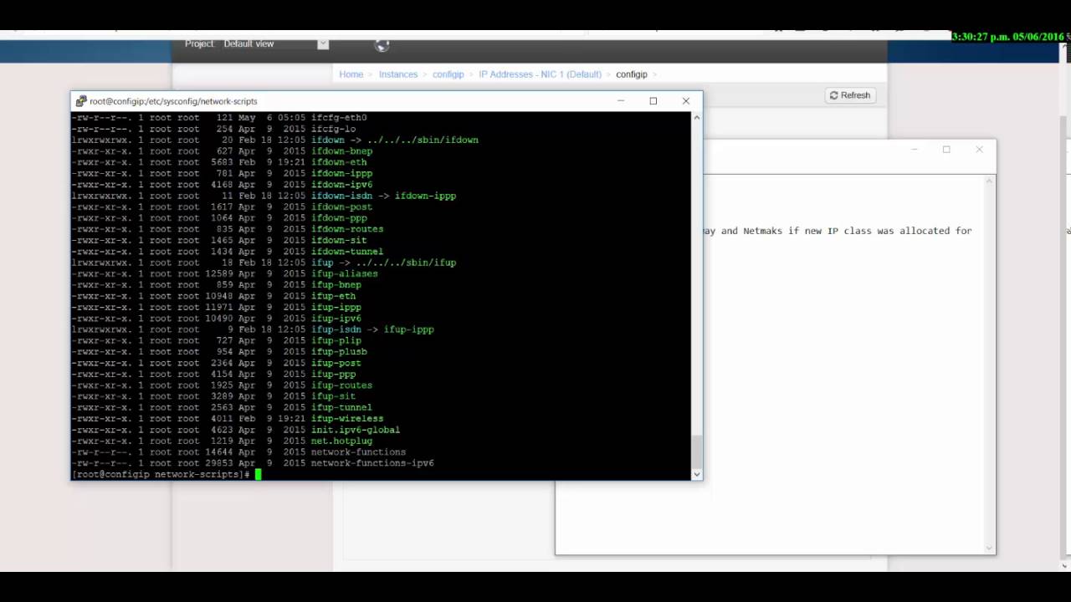
Task: Click the ifup-tunnel entry
Action: (x=341, y=407)
